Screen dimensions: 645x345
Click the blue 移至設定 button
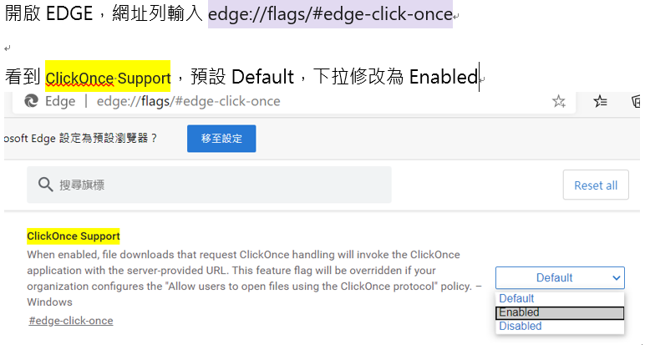221,139
